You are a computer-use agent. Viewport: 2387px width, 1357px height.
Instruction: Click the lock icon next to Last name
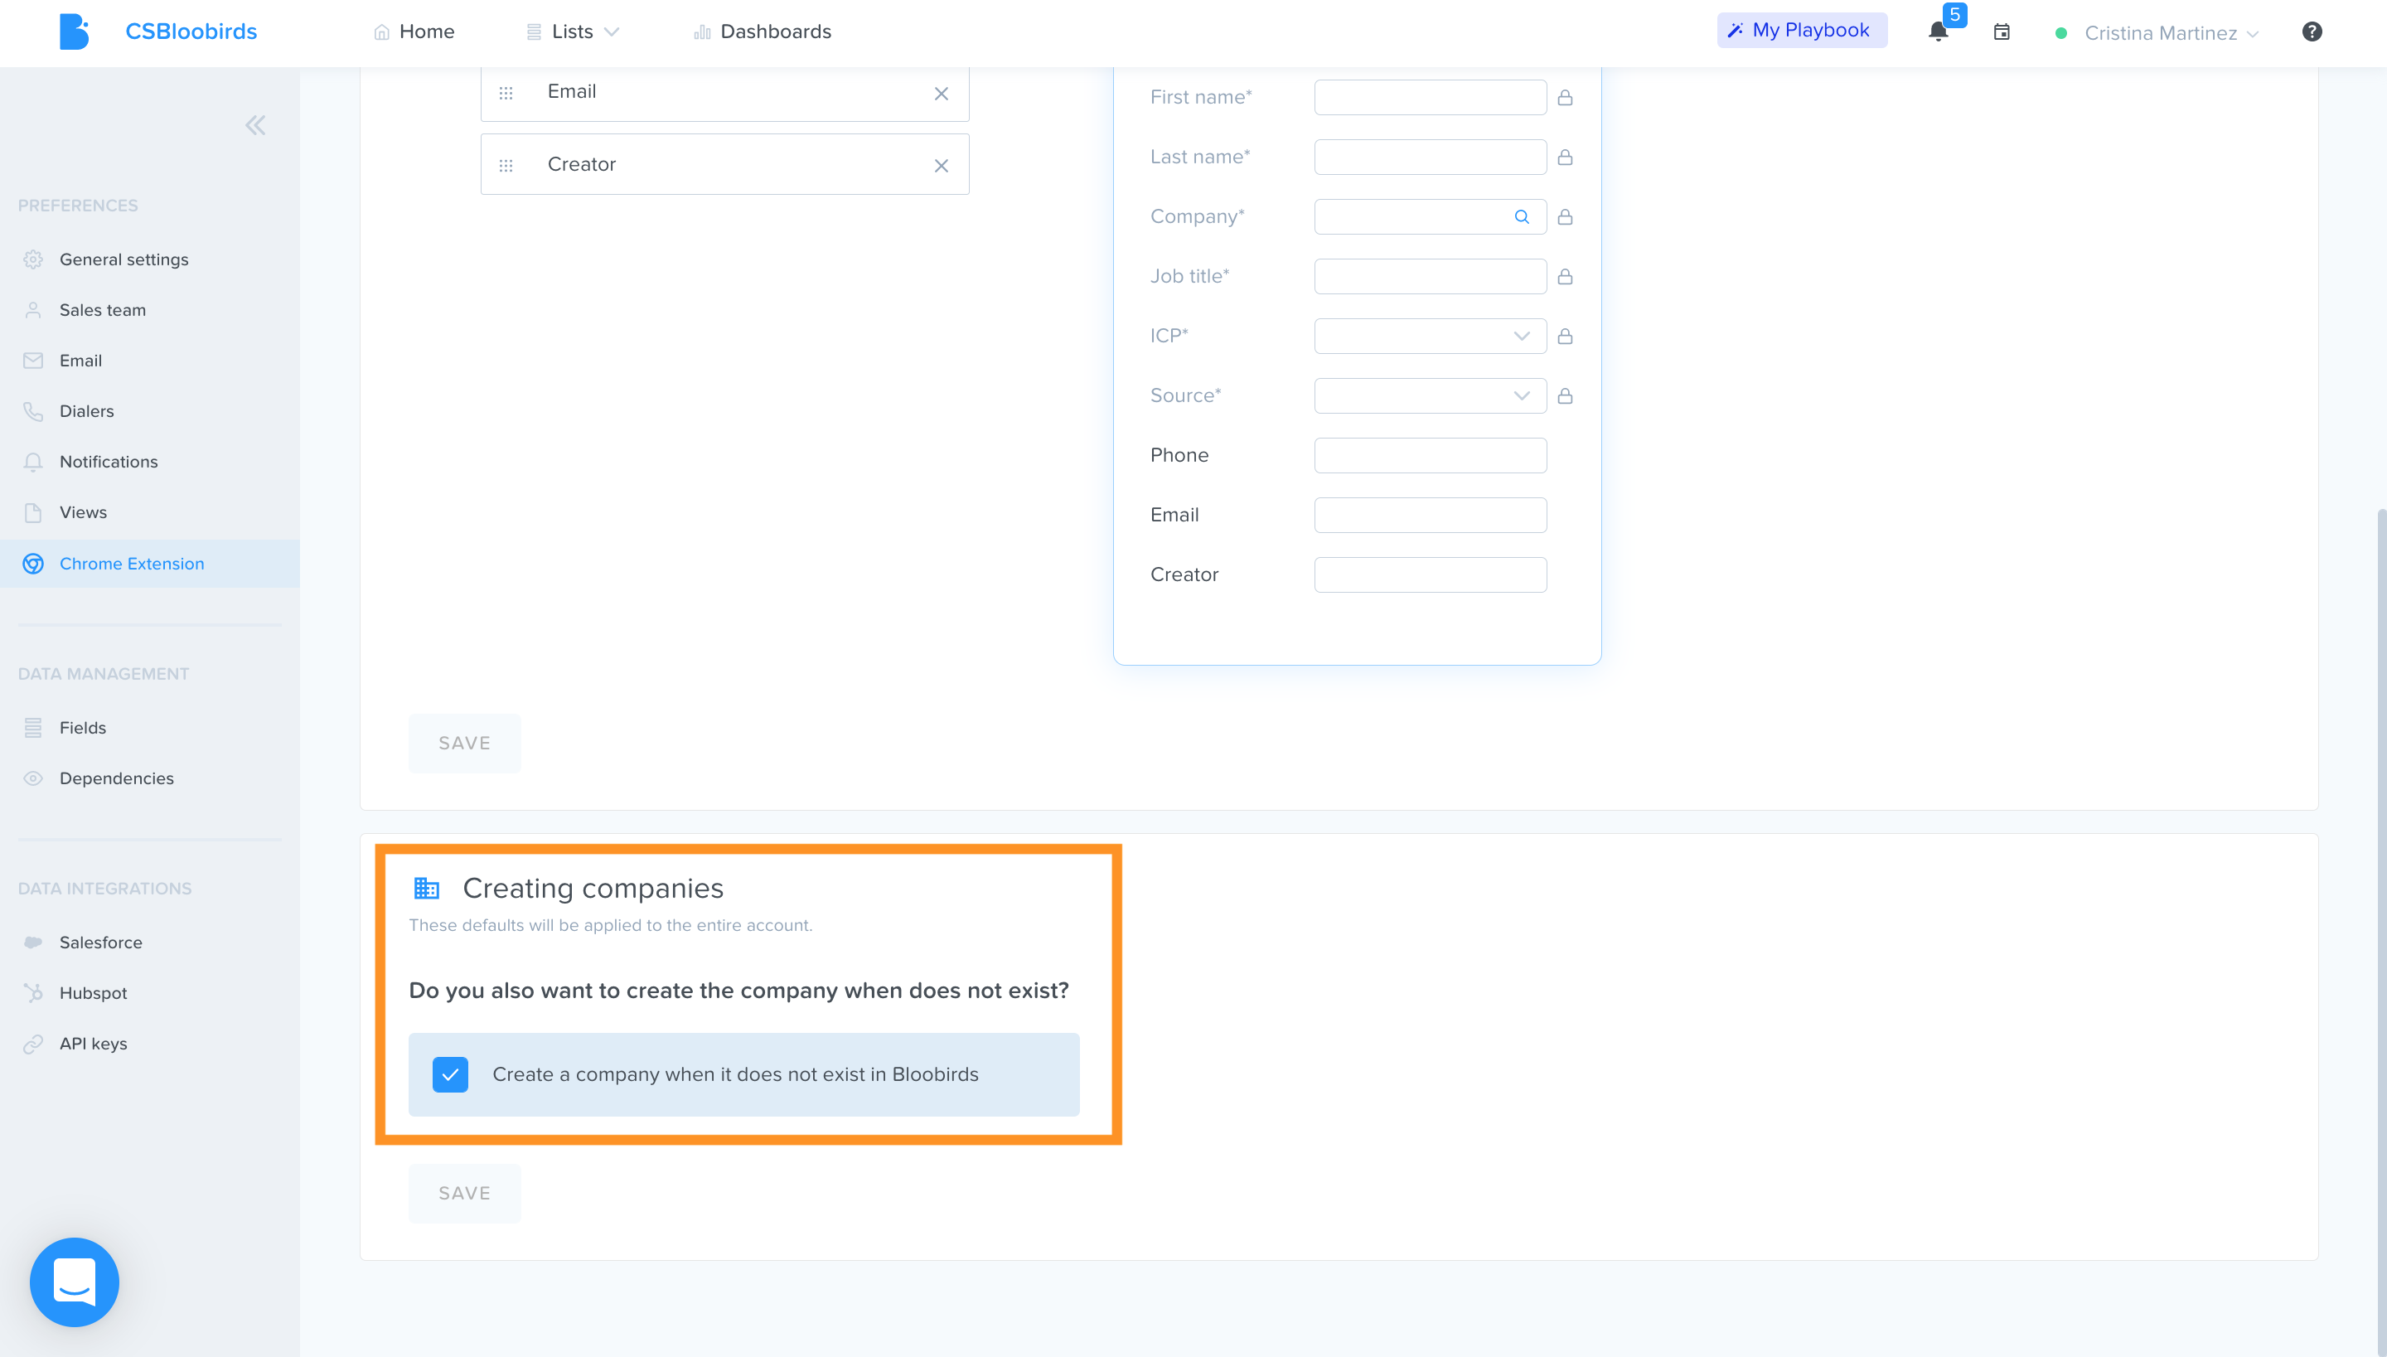(x=1566, y=158)
